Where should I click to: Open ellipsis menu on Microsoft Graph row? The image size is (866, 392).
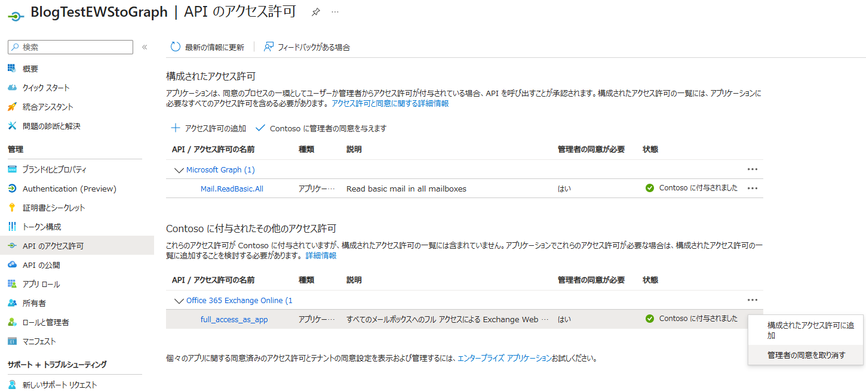point(753,169)
